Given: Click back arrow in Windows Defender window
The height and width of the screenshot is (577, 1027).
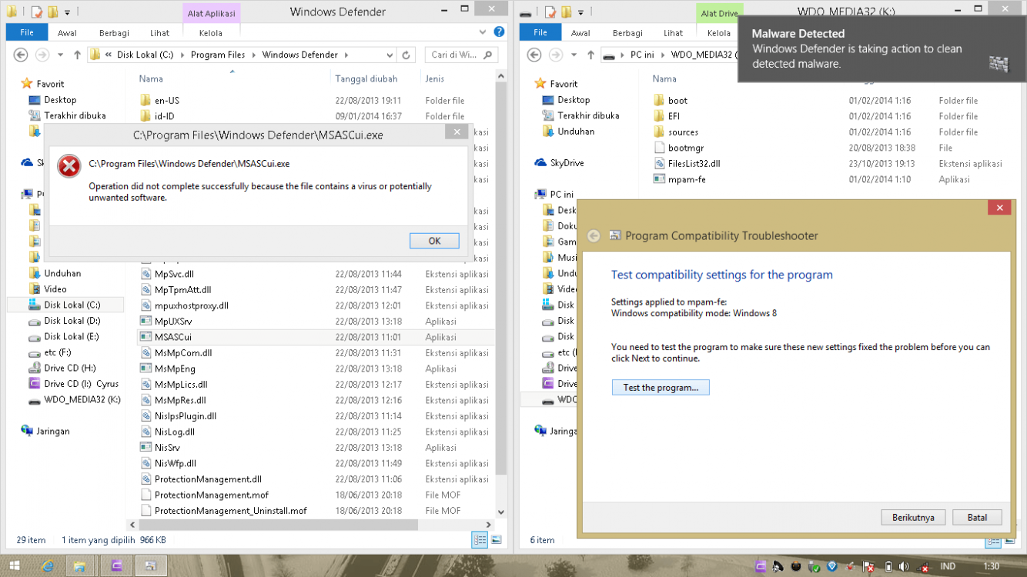Looking at the screenshot, I should (x=21, y=55).
